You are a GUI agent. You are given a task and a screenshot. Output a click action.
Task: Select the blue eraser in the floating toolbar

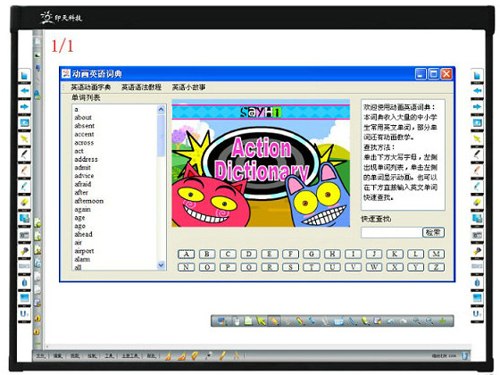[x=312, y=321]
